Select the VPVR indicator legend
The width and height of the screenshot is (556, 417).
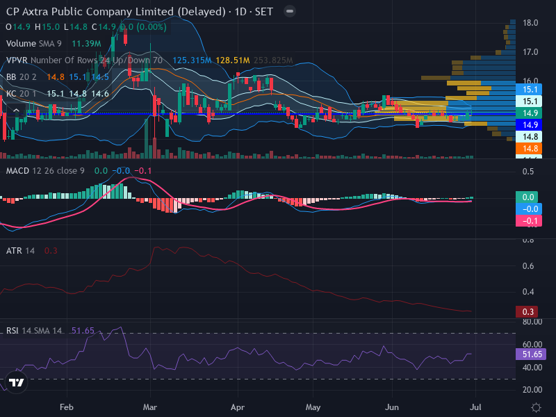pyautogui.click(x=84, y=60)
